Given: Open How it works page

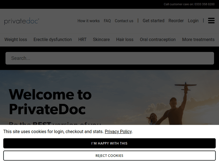Looking at the screenshot, I should (88, 21).
